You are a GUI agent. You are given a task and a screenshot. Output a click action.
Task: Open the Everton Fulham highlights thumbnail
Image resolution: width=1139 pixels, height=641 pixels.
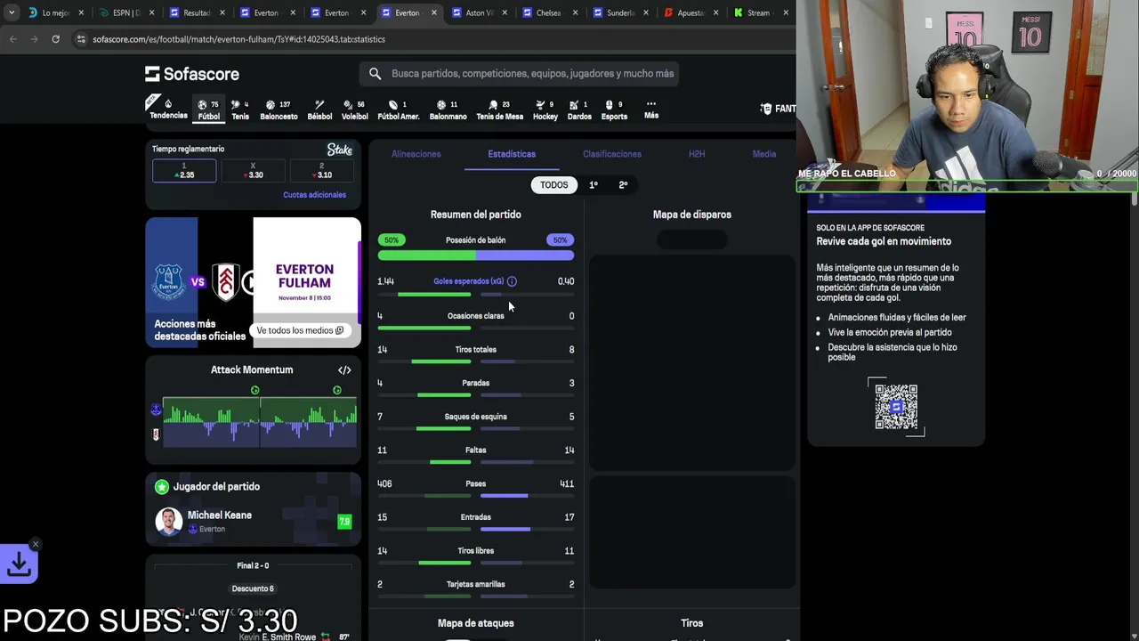click(x=253, y=282)
